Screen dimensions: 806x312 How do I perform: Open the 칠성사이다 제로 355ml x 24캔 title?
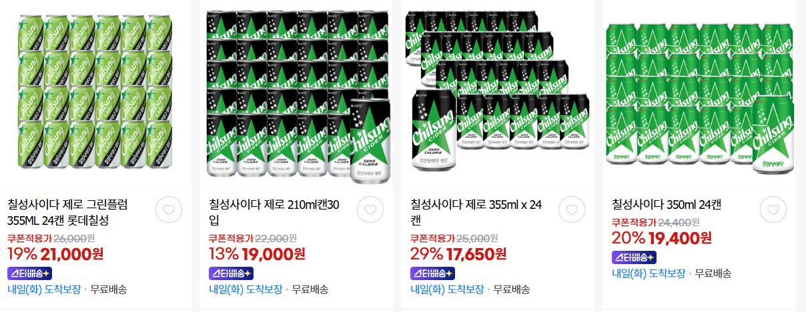[x=476, y=212]
